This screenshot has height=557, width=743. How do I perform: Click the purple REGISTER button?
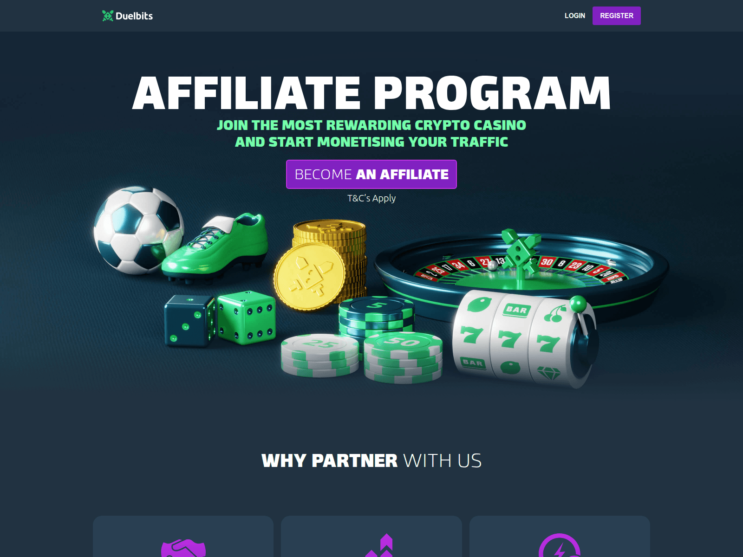[x=616, y=16]
